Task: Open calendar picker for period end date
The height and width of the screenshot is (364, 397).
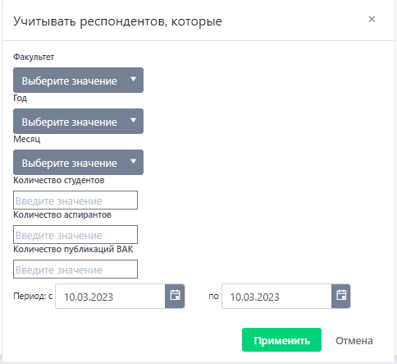Action: pos(341,296)
